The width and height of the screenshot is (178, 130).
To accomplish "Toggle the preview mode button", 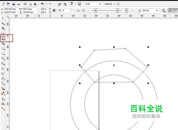I will pos(170,11).
